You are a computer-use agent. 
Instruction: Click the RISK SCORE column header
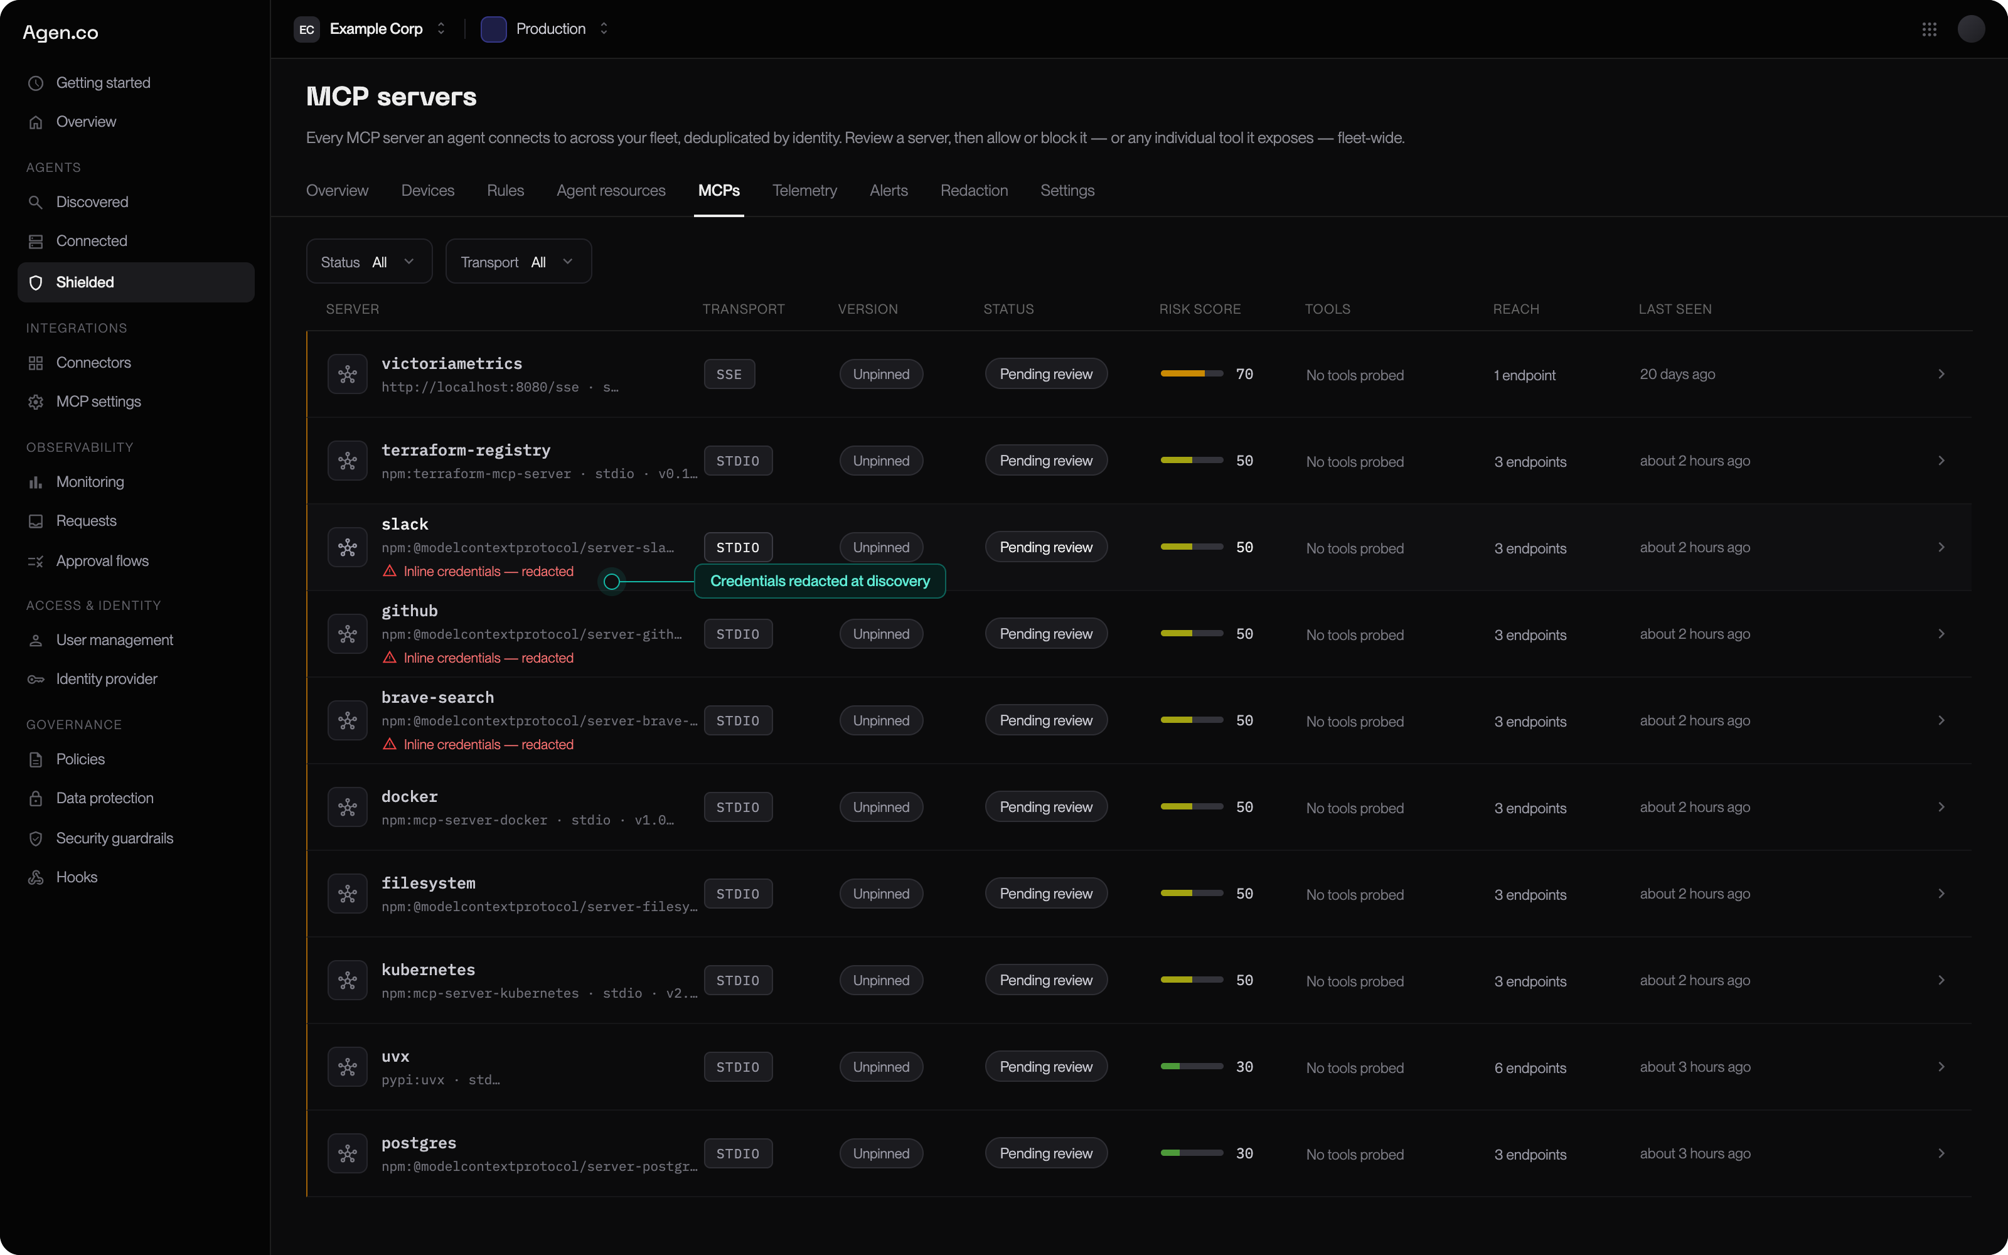click(x=1200, y=309)
